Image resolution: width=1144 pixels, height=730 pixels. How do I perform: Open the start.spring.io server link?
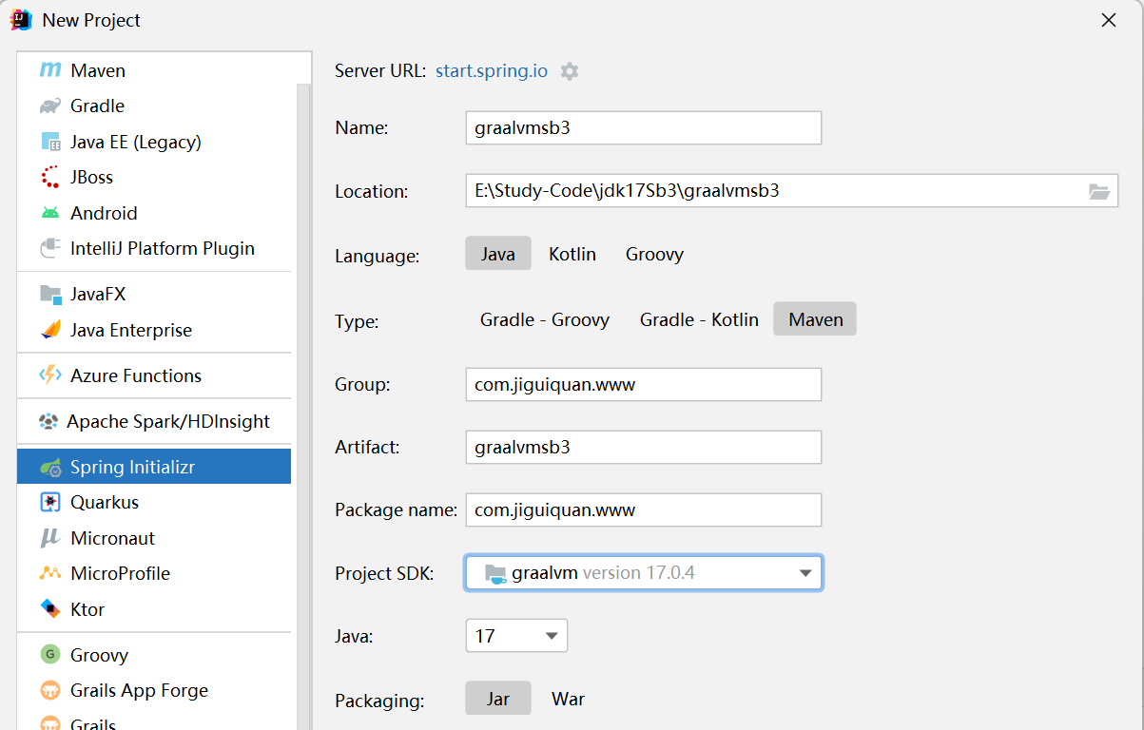point(492,70)
